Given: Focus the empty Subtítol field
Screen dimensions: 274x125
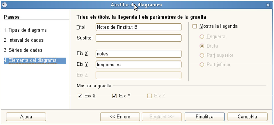Looking at the screenshot, I should tap(139, 38).
